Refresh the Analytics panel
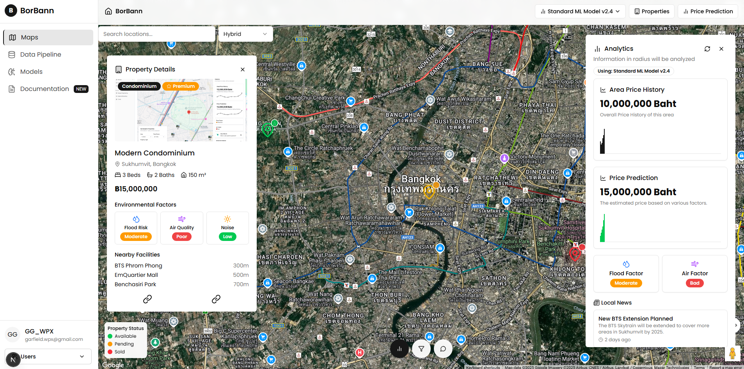The width and height of the screenshot is (744, 369). (707, 49)
